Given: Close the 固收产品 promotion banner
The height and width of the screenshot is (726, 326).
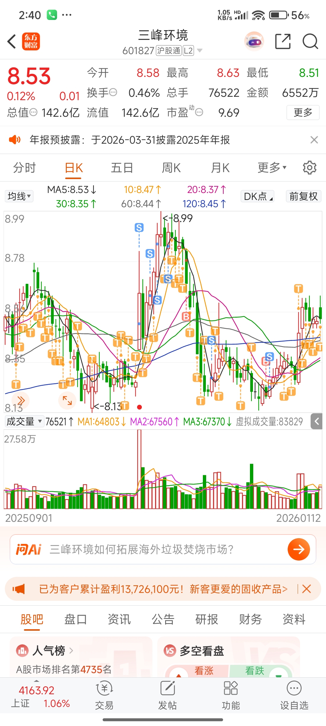Looking at the screenshot, I should coord(306,589).
